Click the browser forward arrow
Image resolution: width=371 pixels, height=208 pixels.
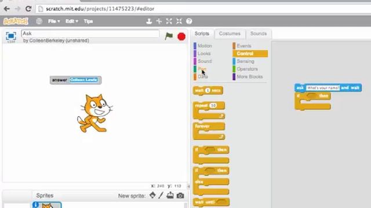coord(17,9)
